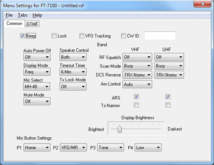Image resolution: width=214 pixels, height=165 pixels.
Task: Open the P4 mic button dropdown
Action: pyautogui.click(x=148, y=148)
